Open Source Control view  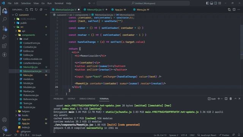coord(4,28)
